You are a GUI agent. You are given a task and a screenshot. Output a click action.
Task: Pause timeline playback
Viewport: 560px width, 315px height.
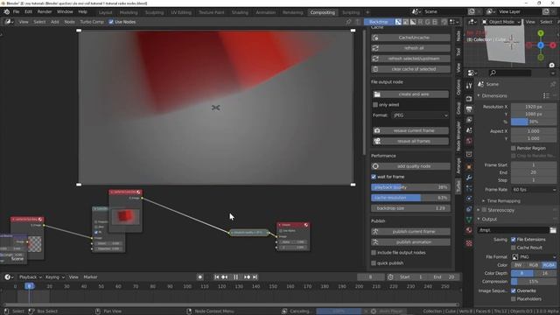tap(235, 277)
